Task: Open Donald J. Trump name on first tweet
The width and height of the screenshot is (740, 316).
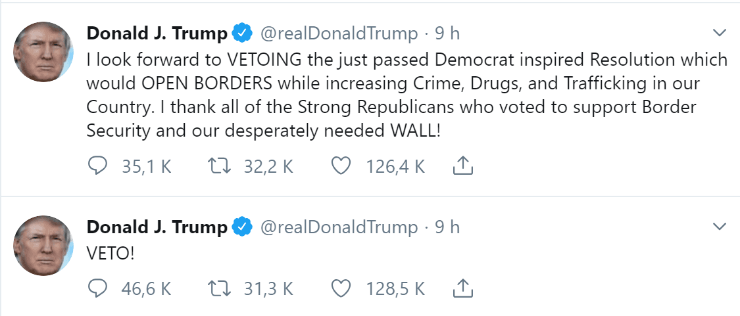Action: (157, 34)
